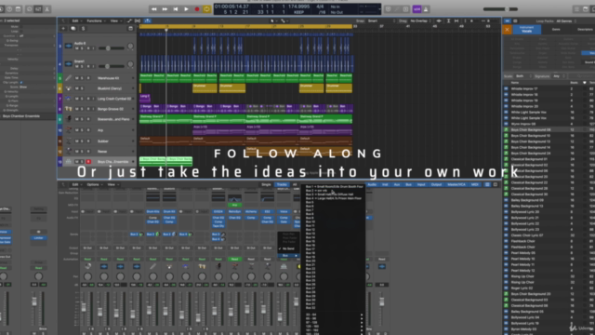Toggle the yellow Cycle mode button
Image resolution: width=595 pixels, height=335 pixels.
(206, 9)
